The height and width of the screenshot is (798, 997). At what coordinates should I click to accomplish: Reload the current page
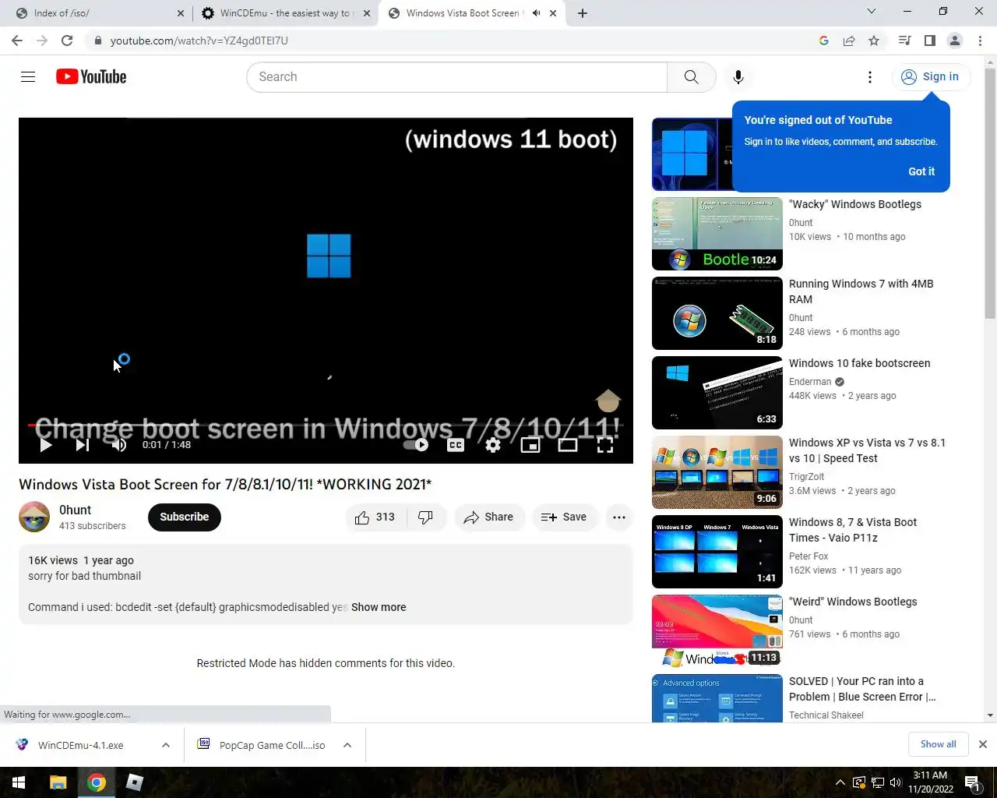coord(67,41)
